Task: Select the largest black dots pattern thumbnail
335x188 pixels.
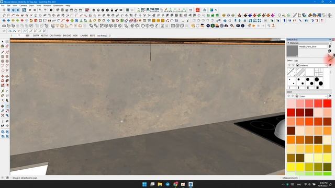Action: point(319,81)
